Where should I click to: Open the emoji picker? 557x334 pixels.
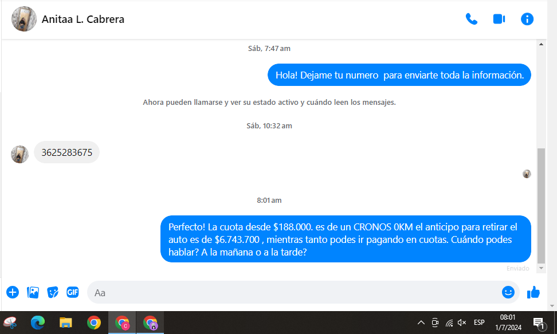click(508, 292)
